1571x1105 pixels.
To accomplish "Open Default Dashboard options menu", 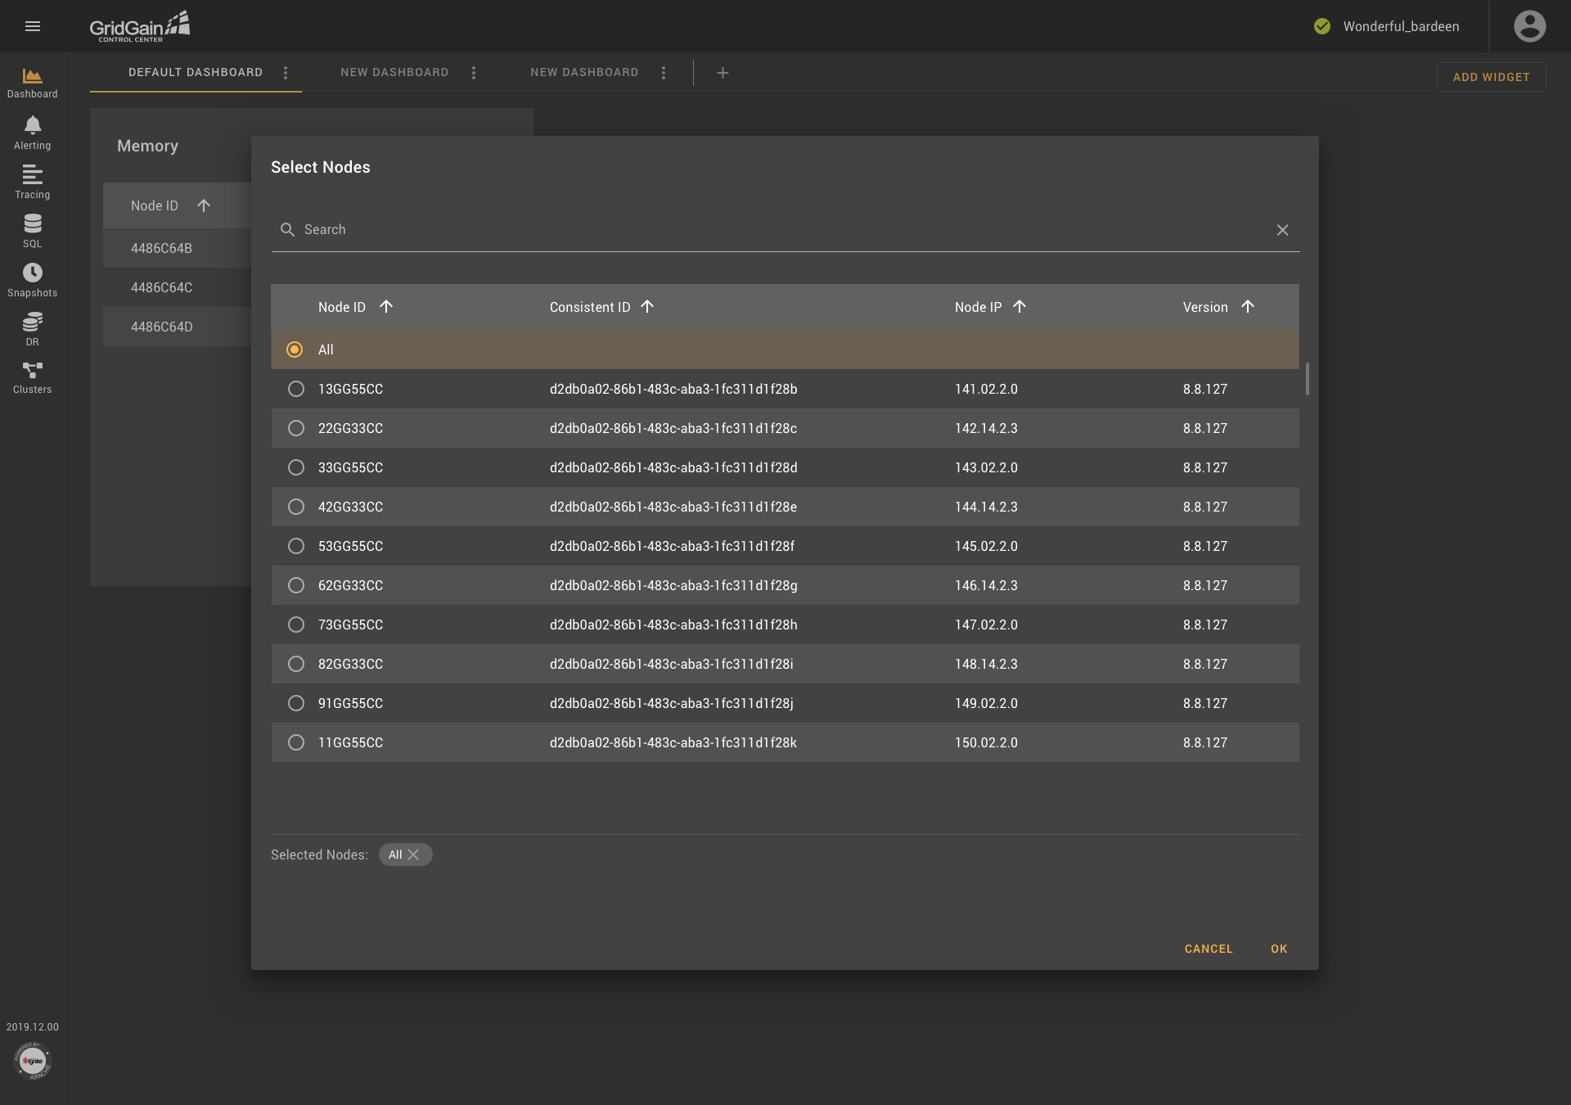I will pos(286,73).
